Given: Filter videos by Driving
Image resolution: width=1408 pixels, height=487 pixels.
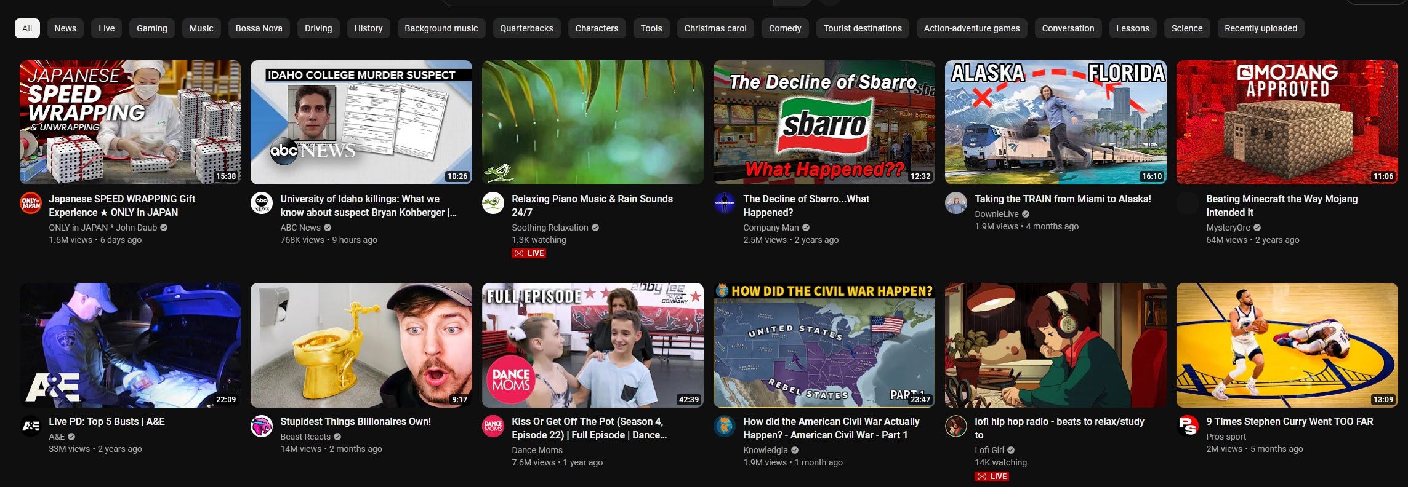Looking at the screenshot, I should click(318, 28).
